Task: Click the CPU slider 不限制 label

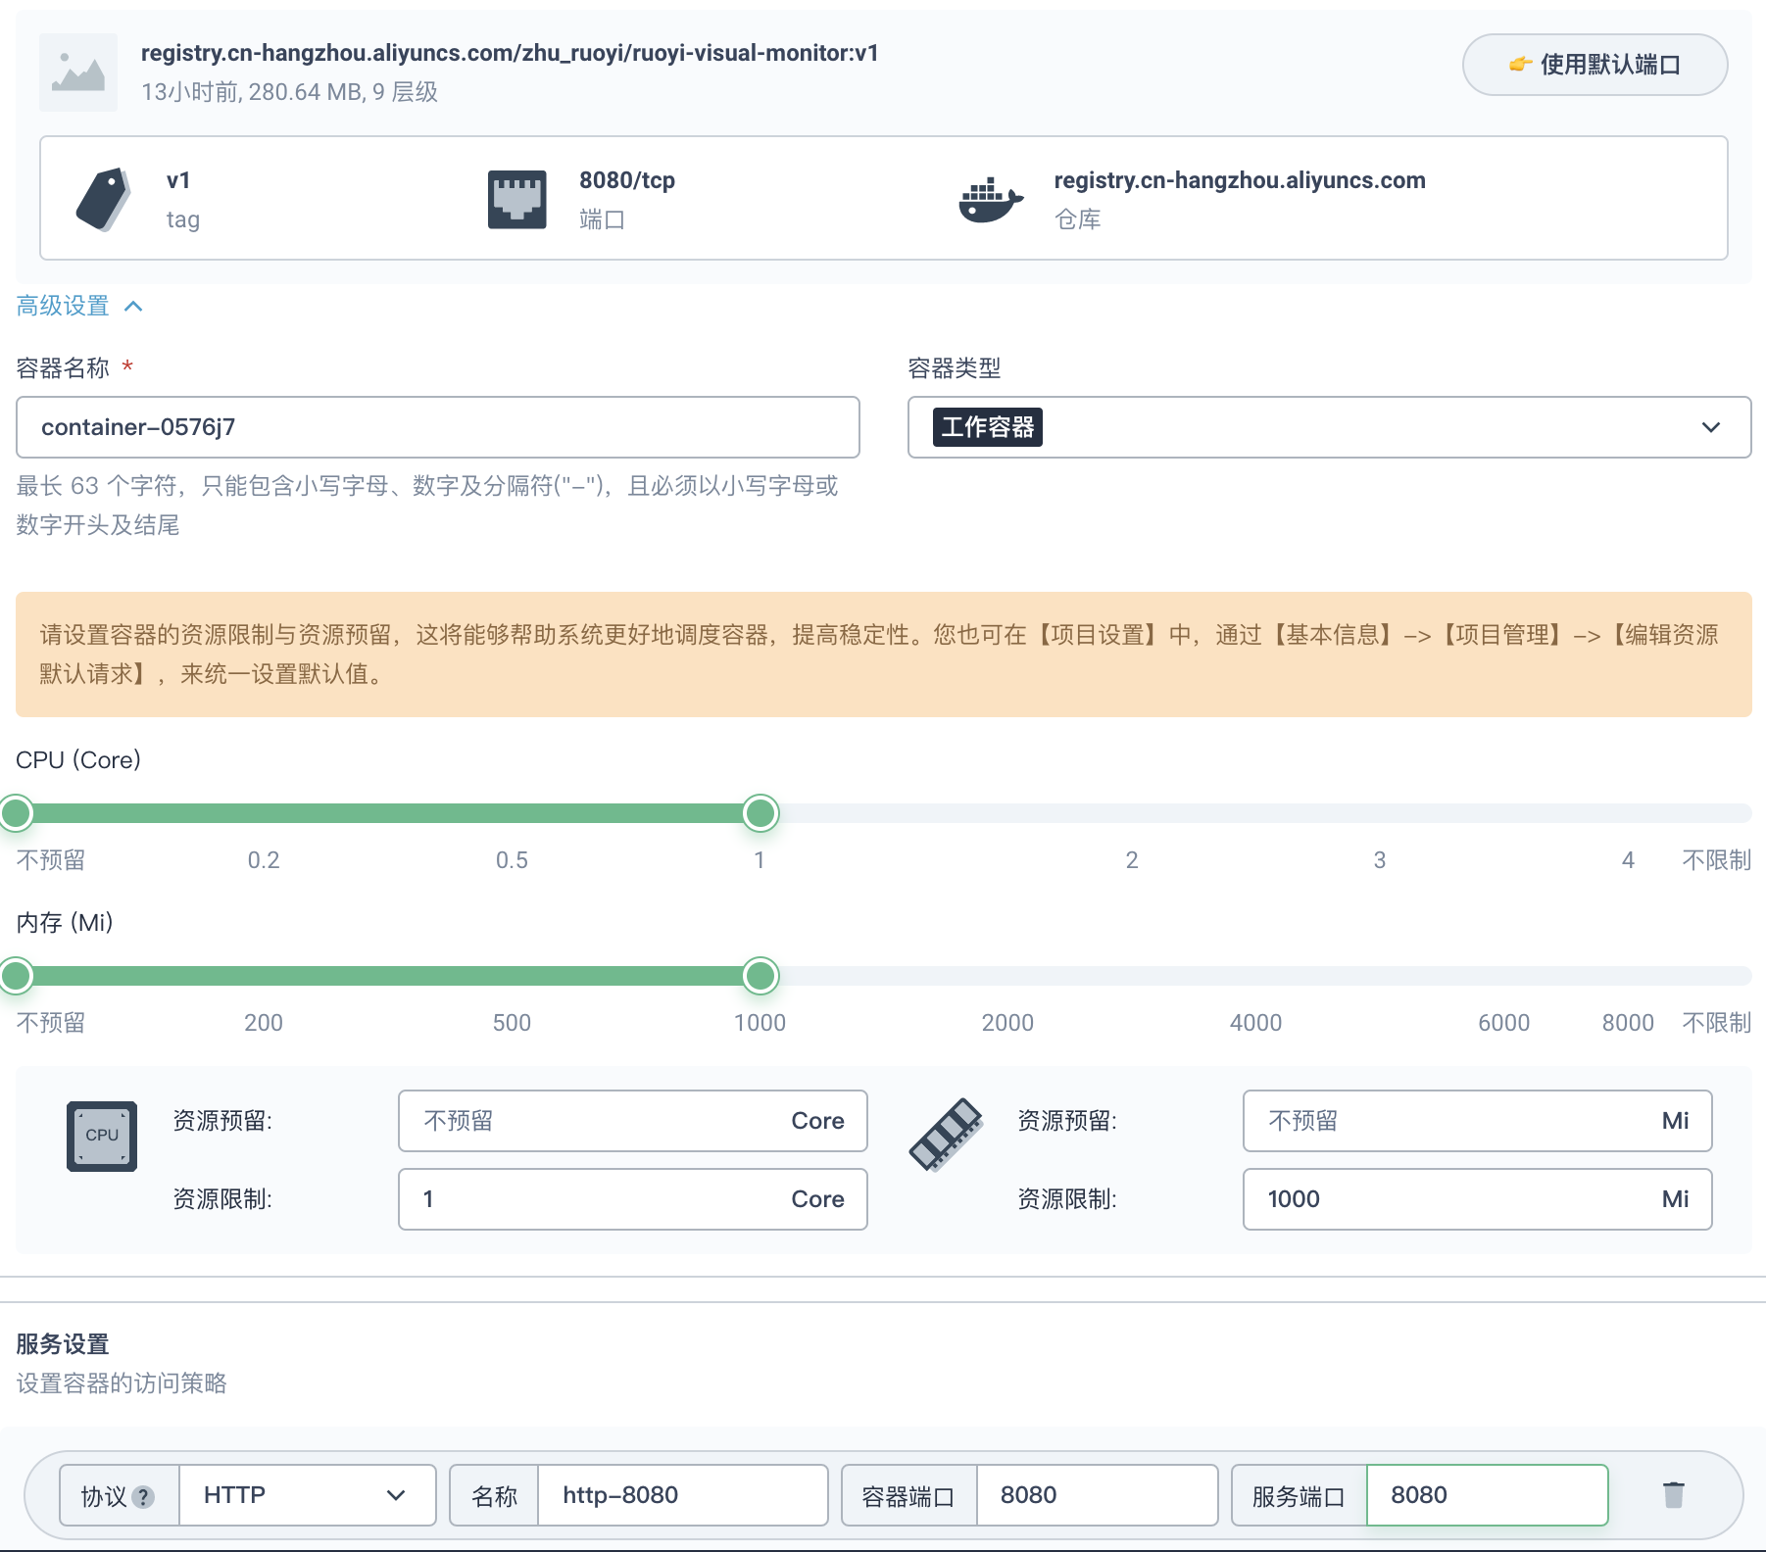Action: pyautogui.click(x=1716, y=860)
